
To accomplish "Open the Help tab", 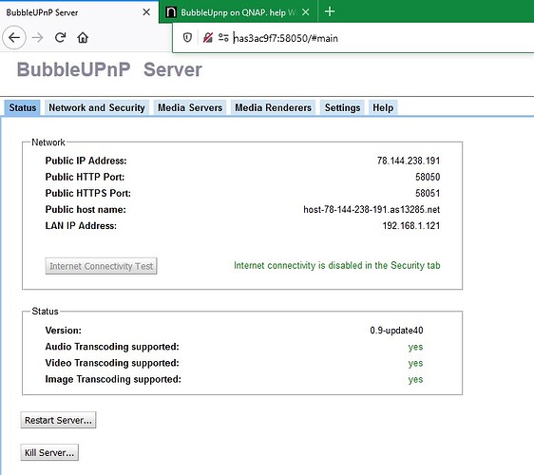I will coord(383,107).
